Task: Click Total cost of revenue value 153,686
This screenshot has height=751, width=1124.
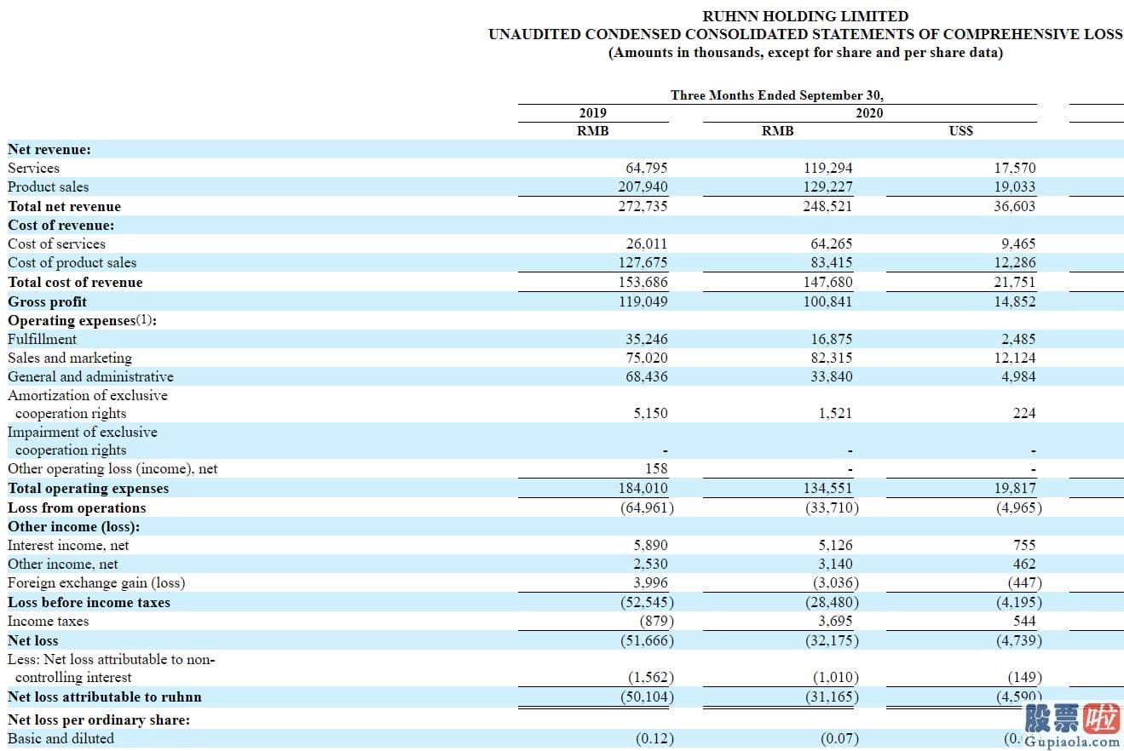Action: 643,283
